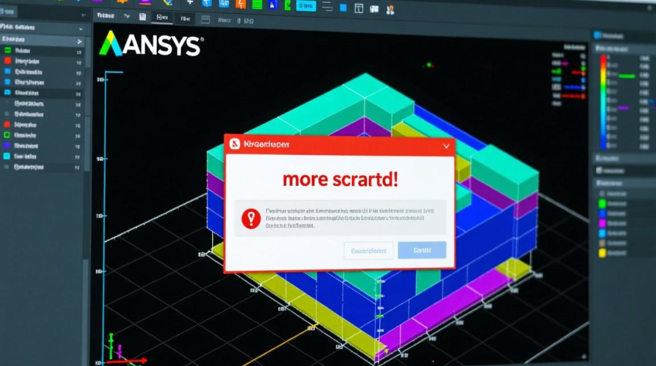
Task: Click the red icon in dialog title bar
Action: coord(235,143)
